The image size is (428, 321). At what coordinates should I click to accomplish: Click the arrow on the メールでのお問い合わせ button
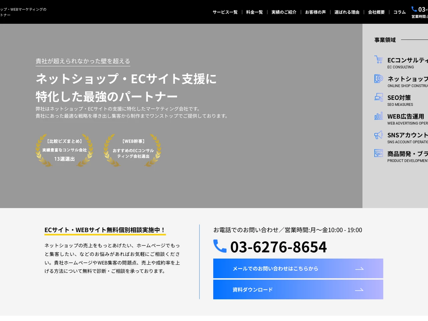click(359, 268)
